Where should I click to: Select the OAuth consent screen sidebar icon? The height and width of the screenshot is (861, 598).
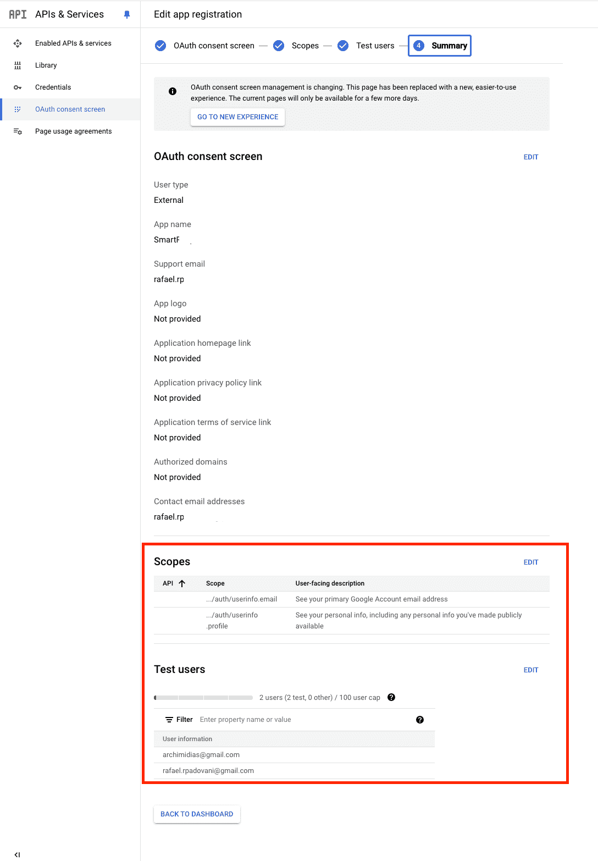point(18,109)
